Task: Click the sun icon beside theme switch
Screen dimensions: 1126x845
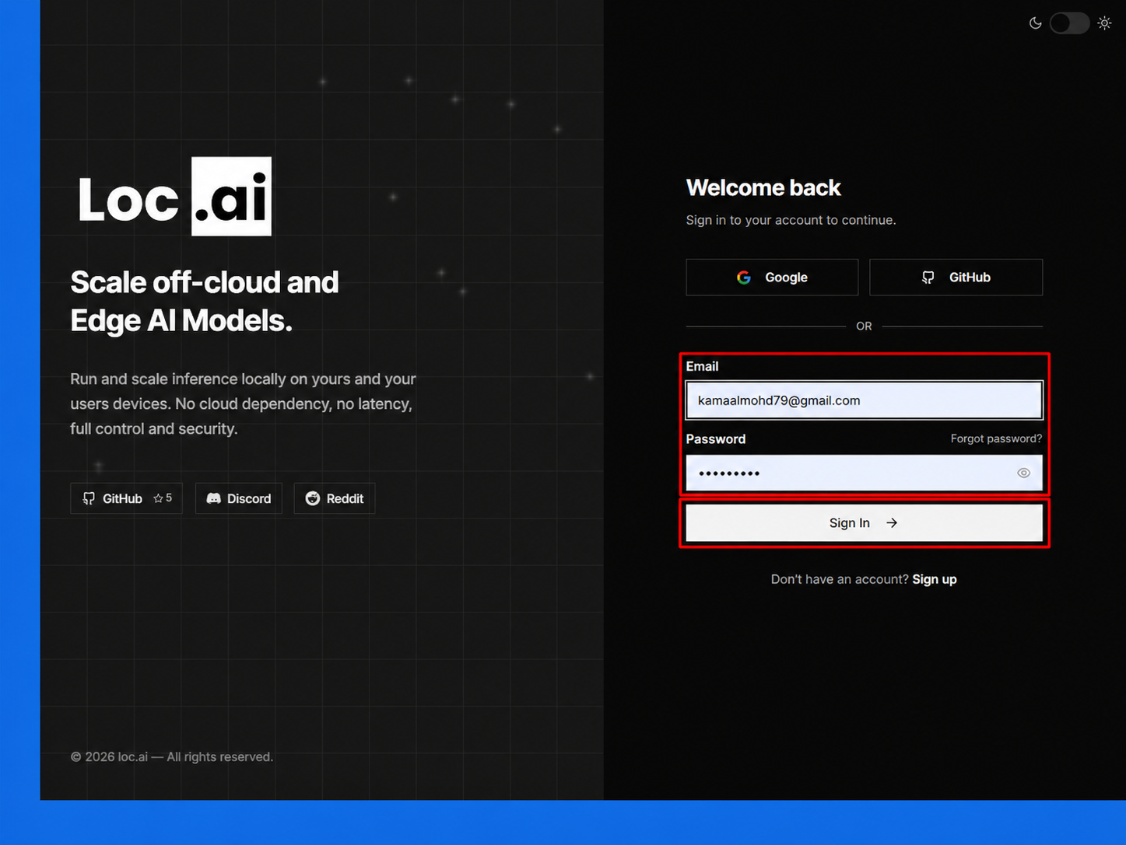Action: [1104, 23]
